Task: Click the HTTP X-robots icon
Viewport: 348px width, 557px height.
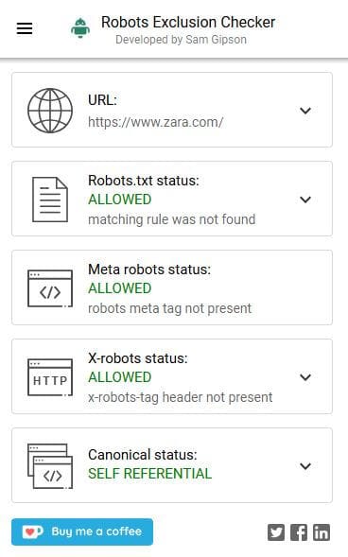Action: click(50, 377)
